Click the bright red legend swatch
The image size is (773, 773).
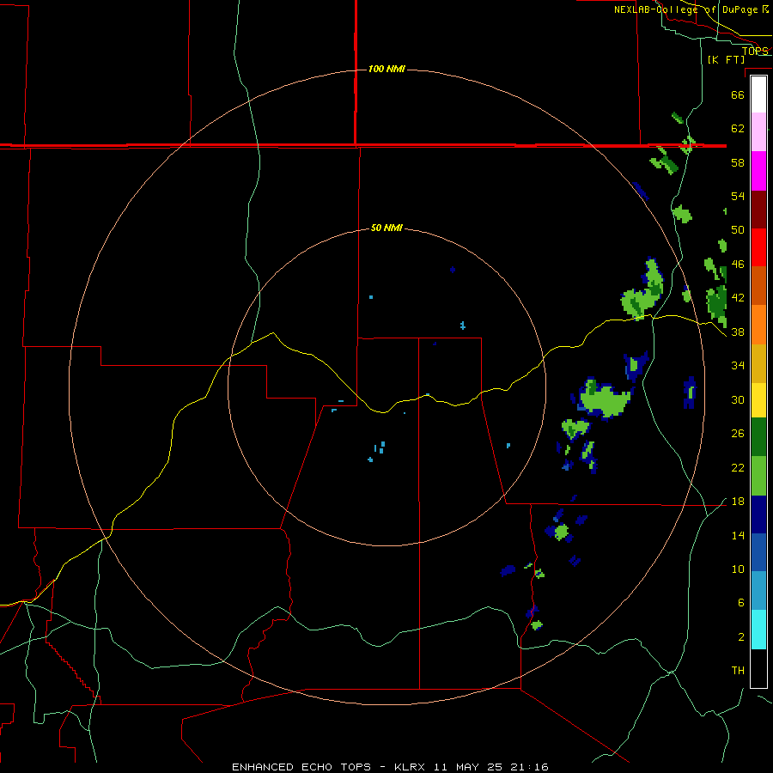point(758,247)
